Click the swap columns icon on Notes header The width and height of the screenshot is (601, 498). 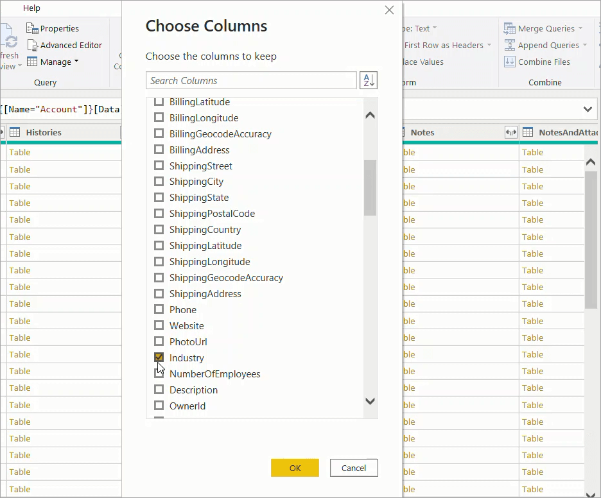pyautogui.click(x=510, y=132)
